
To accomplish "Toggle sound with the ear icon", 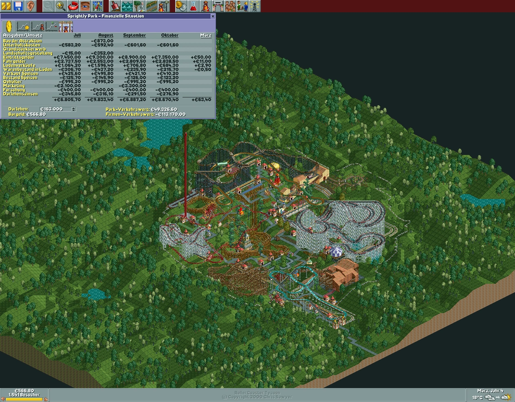I will pyautogui.click(x=31, y=6).
